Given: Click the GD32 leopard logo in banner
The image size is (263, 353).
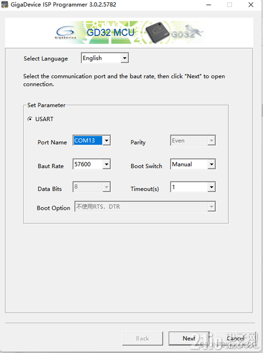Looking at the screenshot, I should 188,32.
